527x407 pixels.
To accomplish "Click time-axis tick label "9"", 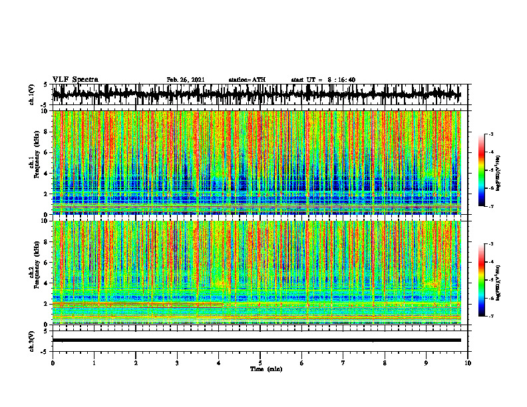I will click(x=426, y=363).
